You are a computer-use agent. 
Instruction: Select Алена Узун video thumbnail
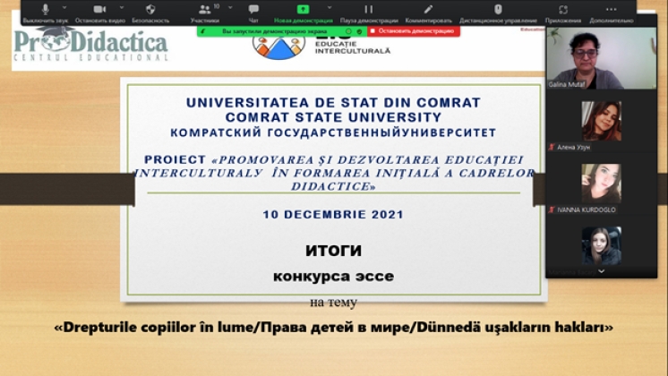(601, 121)
